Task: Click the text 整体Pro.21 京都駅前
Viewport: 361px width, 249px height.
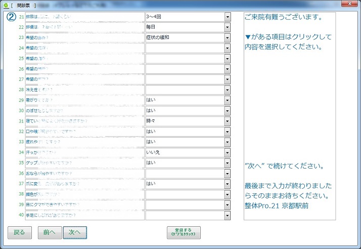Action: click(277, 205)
